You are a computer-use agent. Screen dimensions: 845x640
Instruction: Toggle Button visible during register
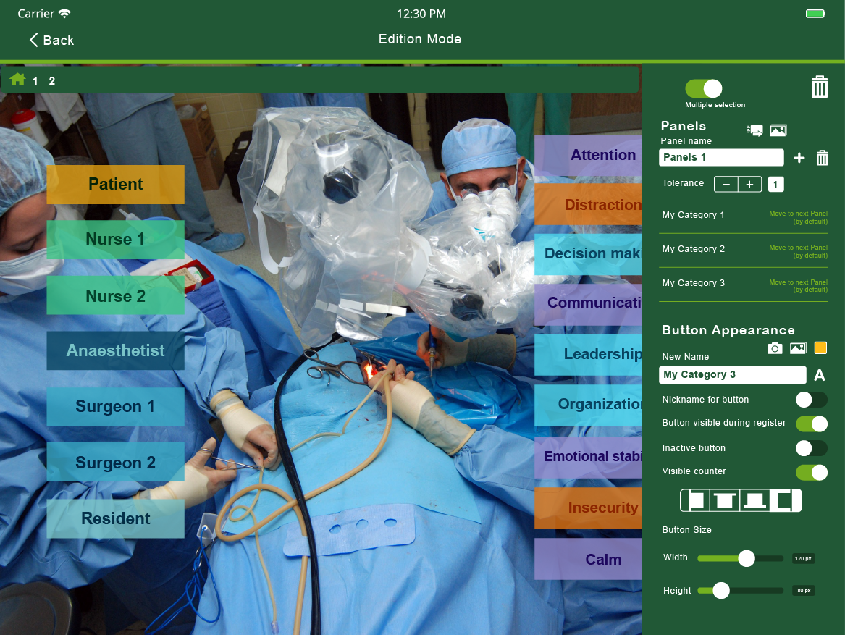click(x=812, y=424)
